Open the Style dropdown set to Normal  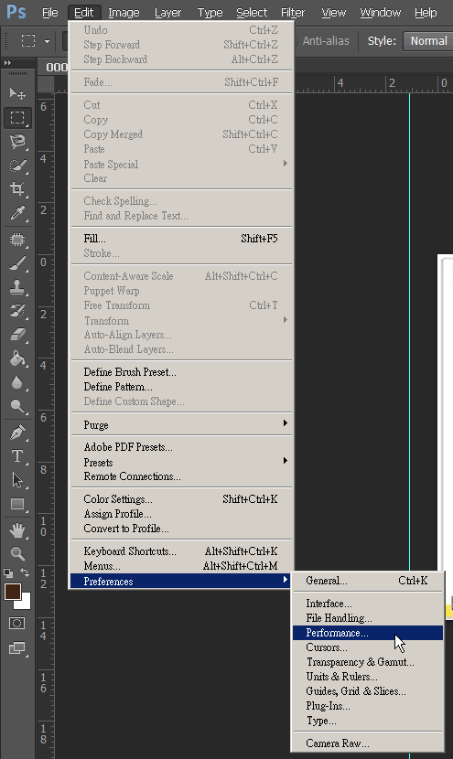click(428, 41)
